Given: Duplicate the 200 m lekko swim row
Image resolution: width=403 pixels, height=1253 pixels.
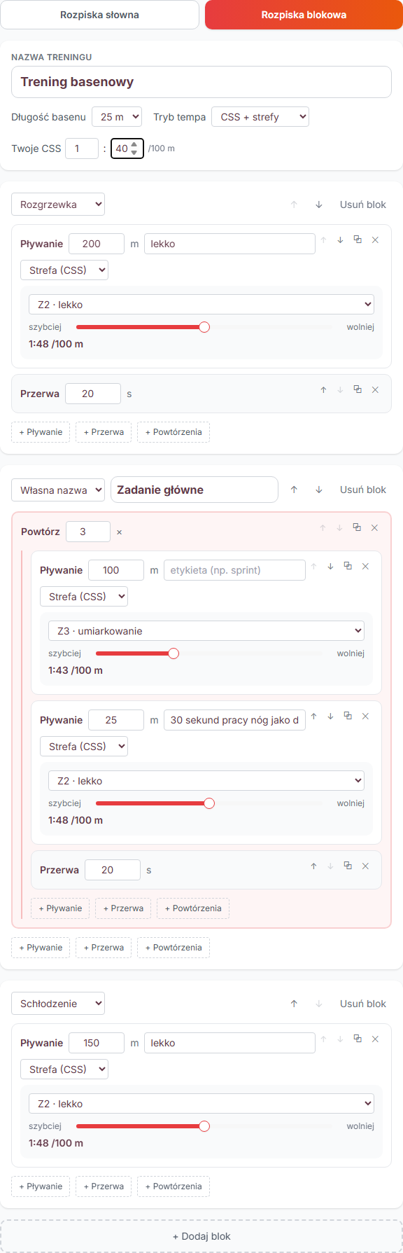Looking at the screenshot, I should click(x=358, y=240).
